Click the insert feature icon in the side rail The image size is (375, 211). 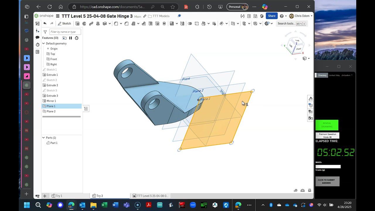click(x=37, y=31)
